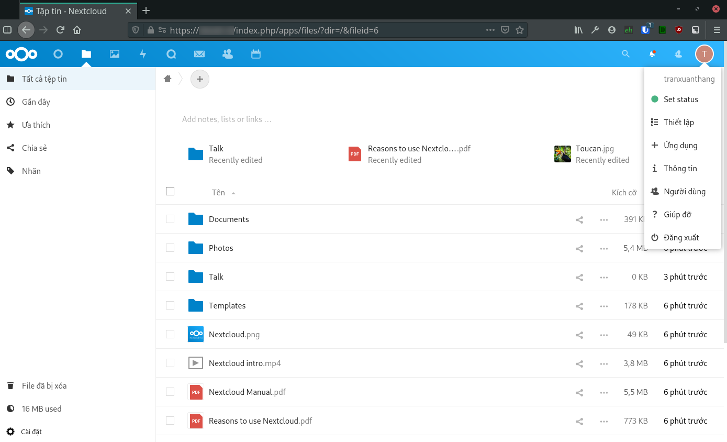Open the Photos app from the top bar
The image size is (727, 442).
pyautogui.click(x=115, y=54)
